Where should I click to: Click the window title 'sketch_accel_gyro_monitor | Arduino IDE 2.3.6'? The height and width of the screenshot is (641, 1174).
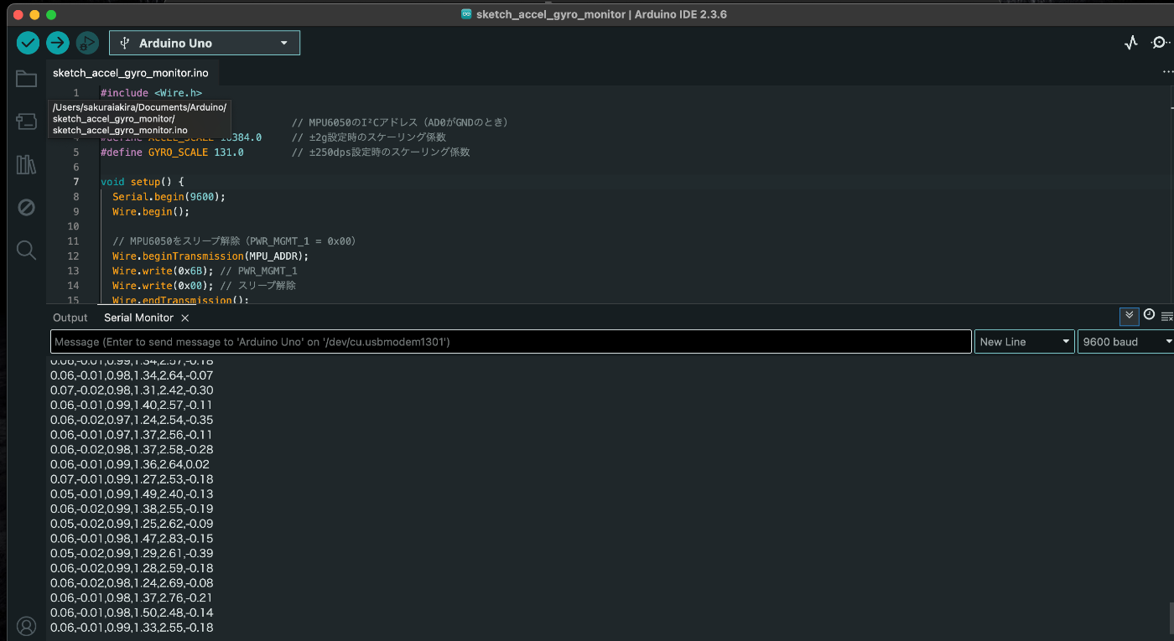pos(600,14)
